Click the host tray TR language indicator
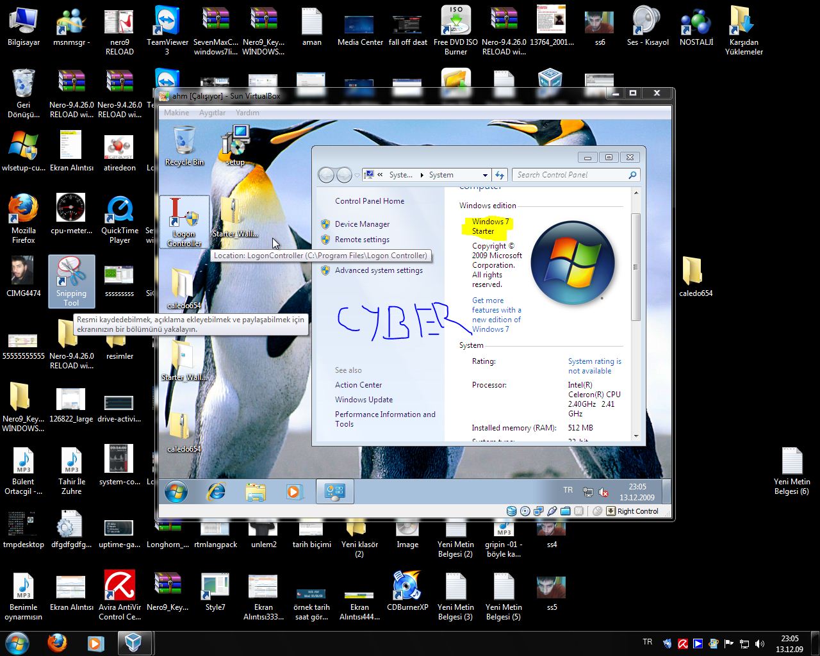This screenshot has height=656, width=820. [648, 642]
